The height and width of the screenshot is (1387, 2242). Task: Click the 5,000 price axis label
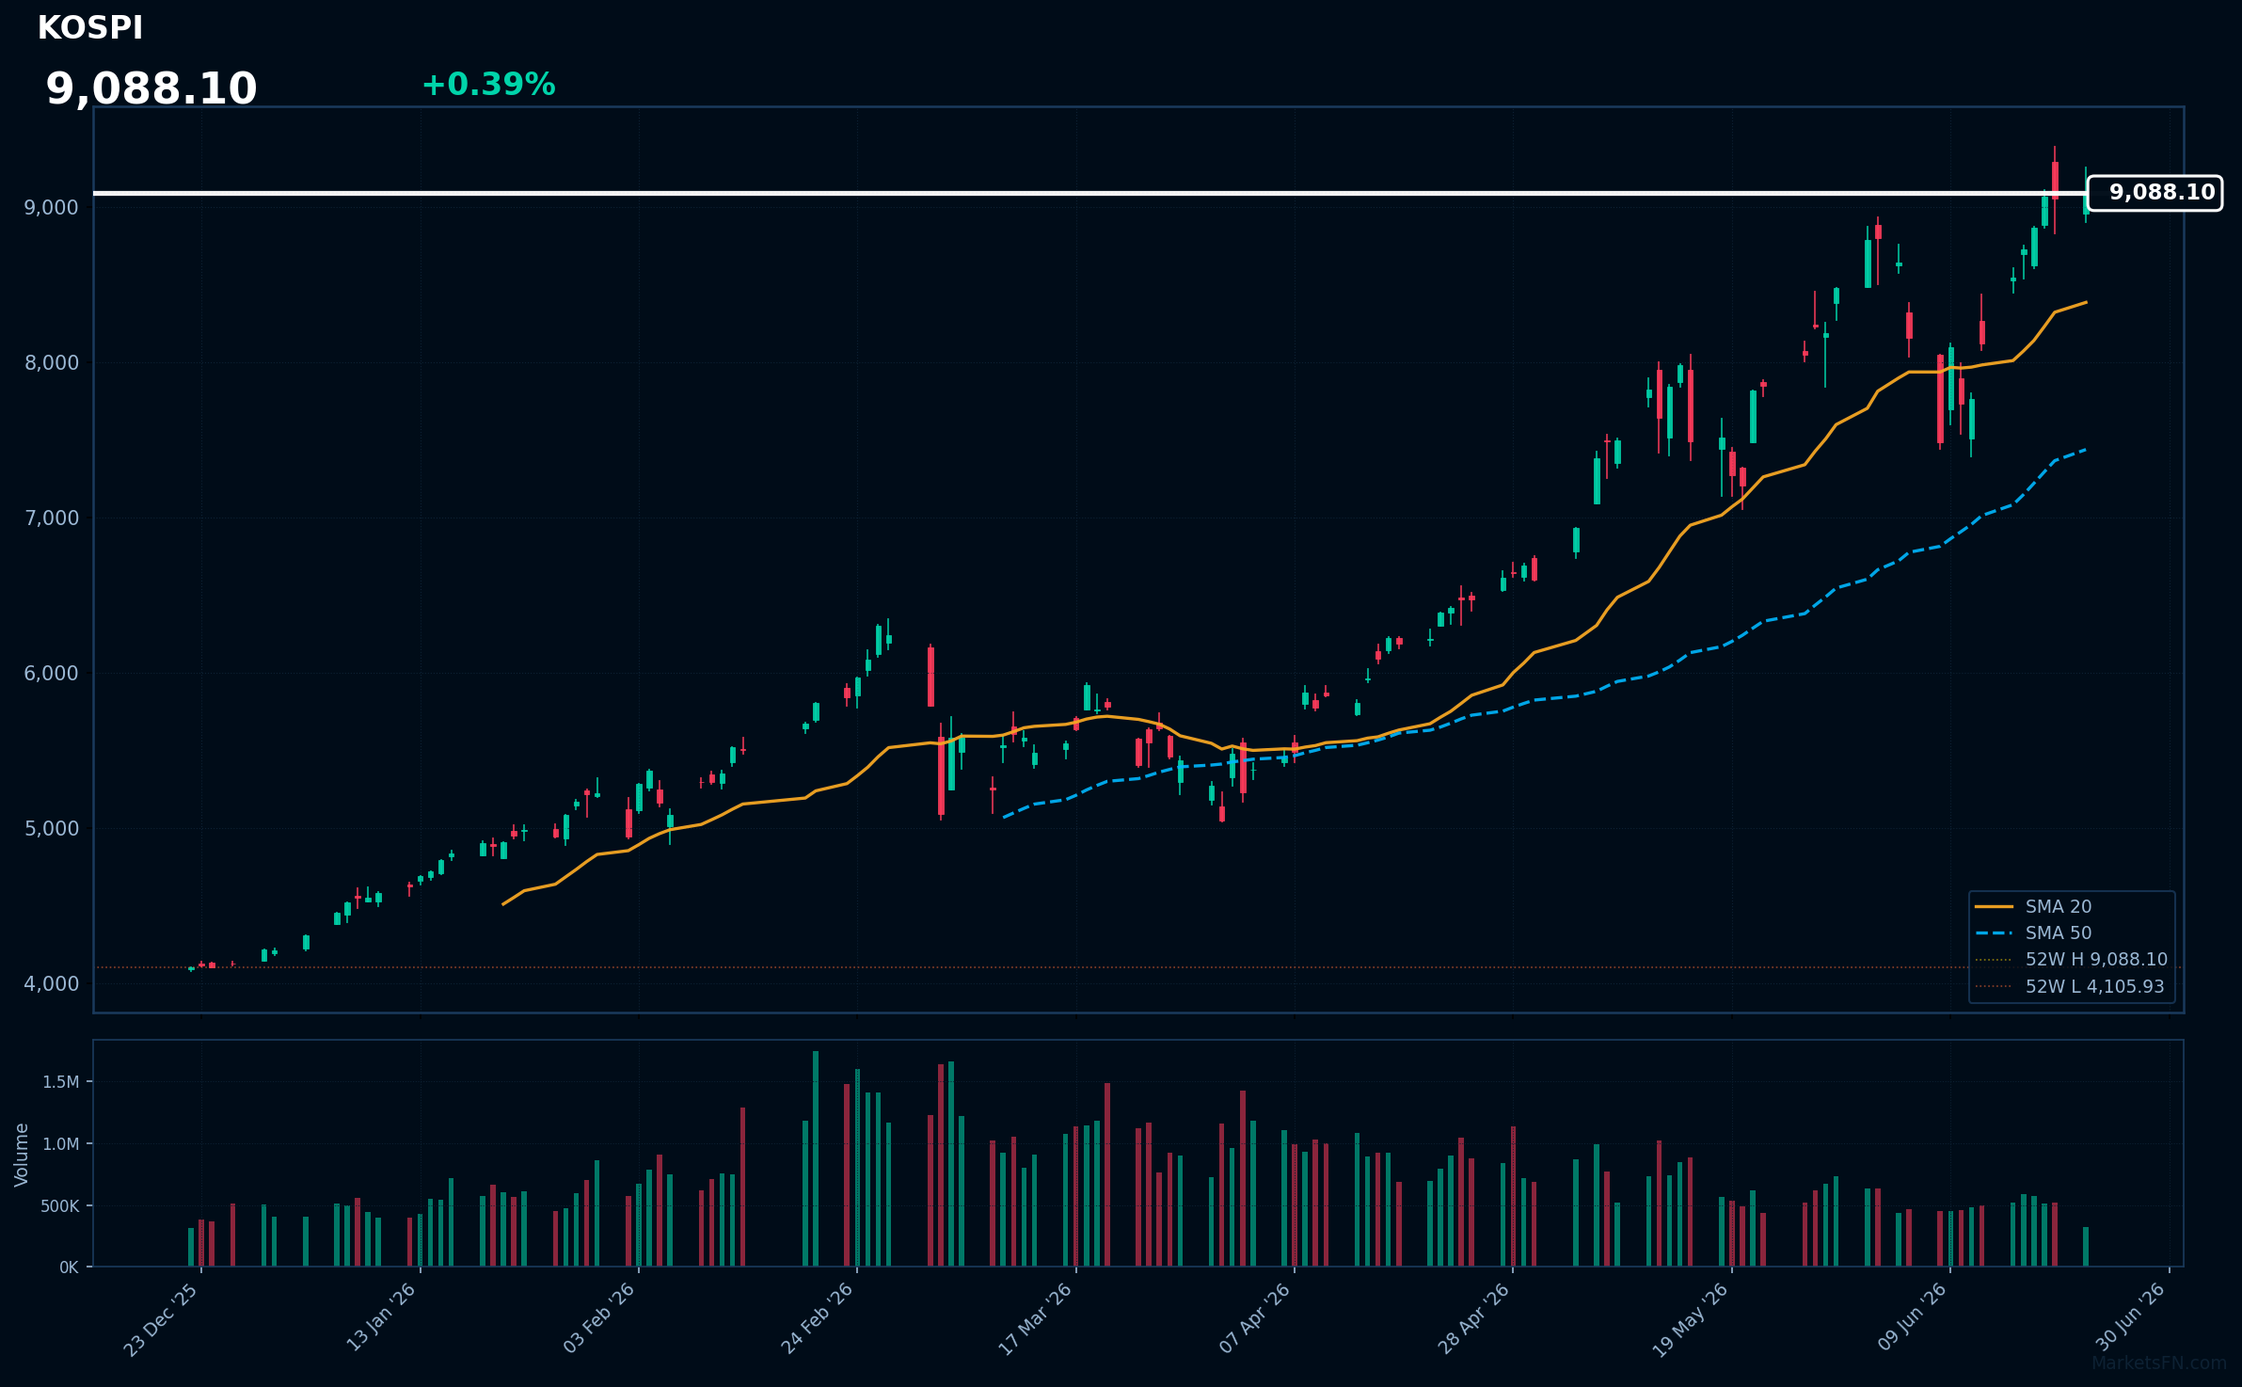coord(52,829)
